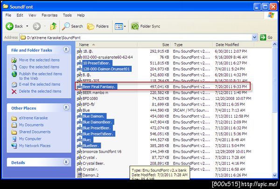Select the file BlueBeer.
Screen dimensions: 280x189
click(x=91, y=146)
